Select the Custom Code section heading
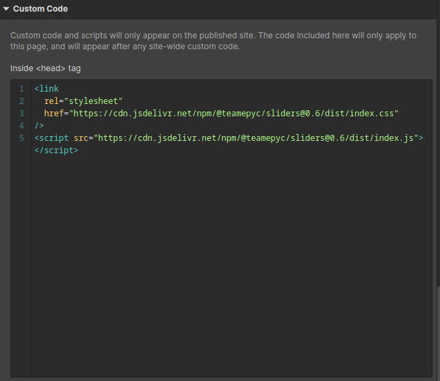This screenshot has width=440, height=381. click(40, 9)
